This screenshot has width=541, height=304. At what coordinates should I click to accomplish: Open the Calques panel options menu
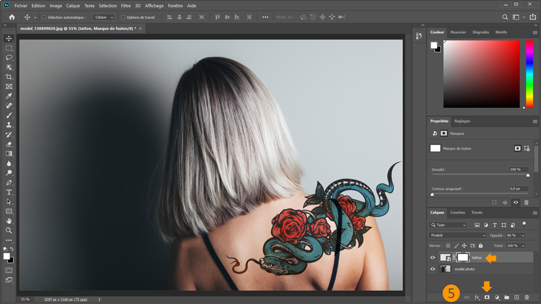pos(535,213)
